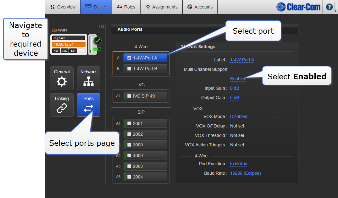Open the Baud Rate 19200 (Eclipse) selector
338x198 pixels.
click(245, 173)
